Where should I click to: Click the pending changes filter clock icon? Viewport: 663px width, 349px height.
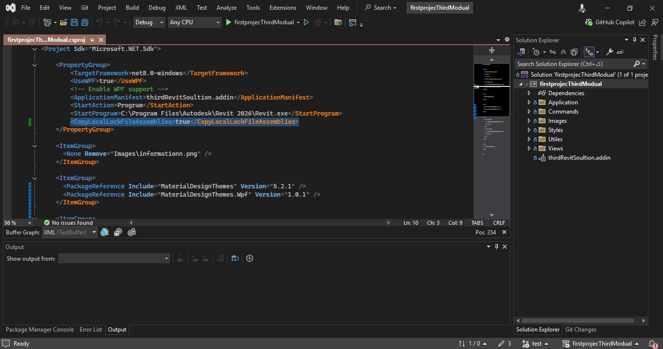coord(536,52)
